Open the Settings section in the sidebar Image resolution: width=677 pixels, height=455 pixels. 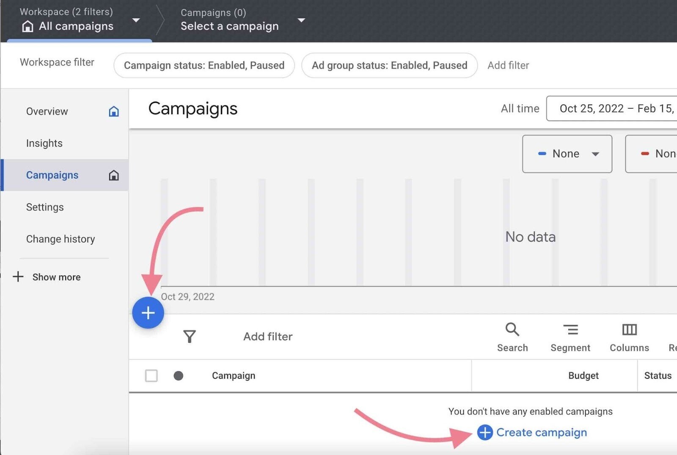click(45, 207)
